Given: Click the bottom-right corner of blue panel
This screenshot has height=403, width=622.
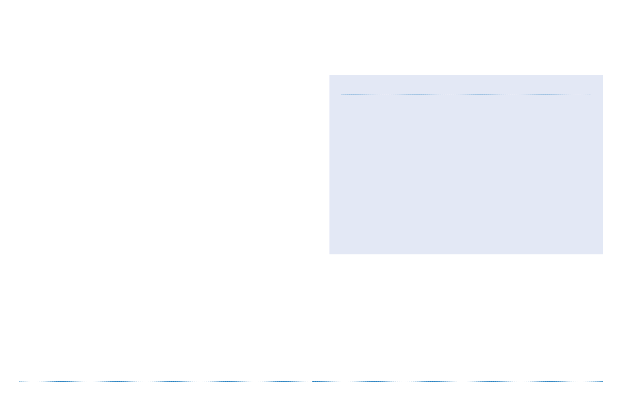Looking at the screenshot, I should (x=602, y=254).
